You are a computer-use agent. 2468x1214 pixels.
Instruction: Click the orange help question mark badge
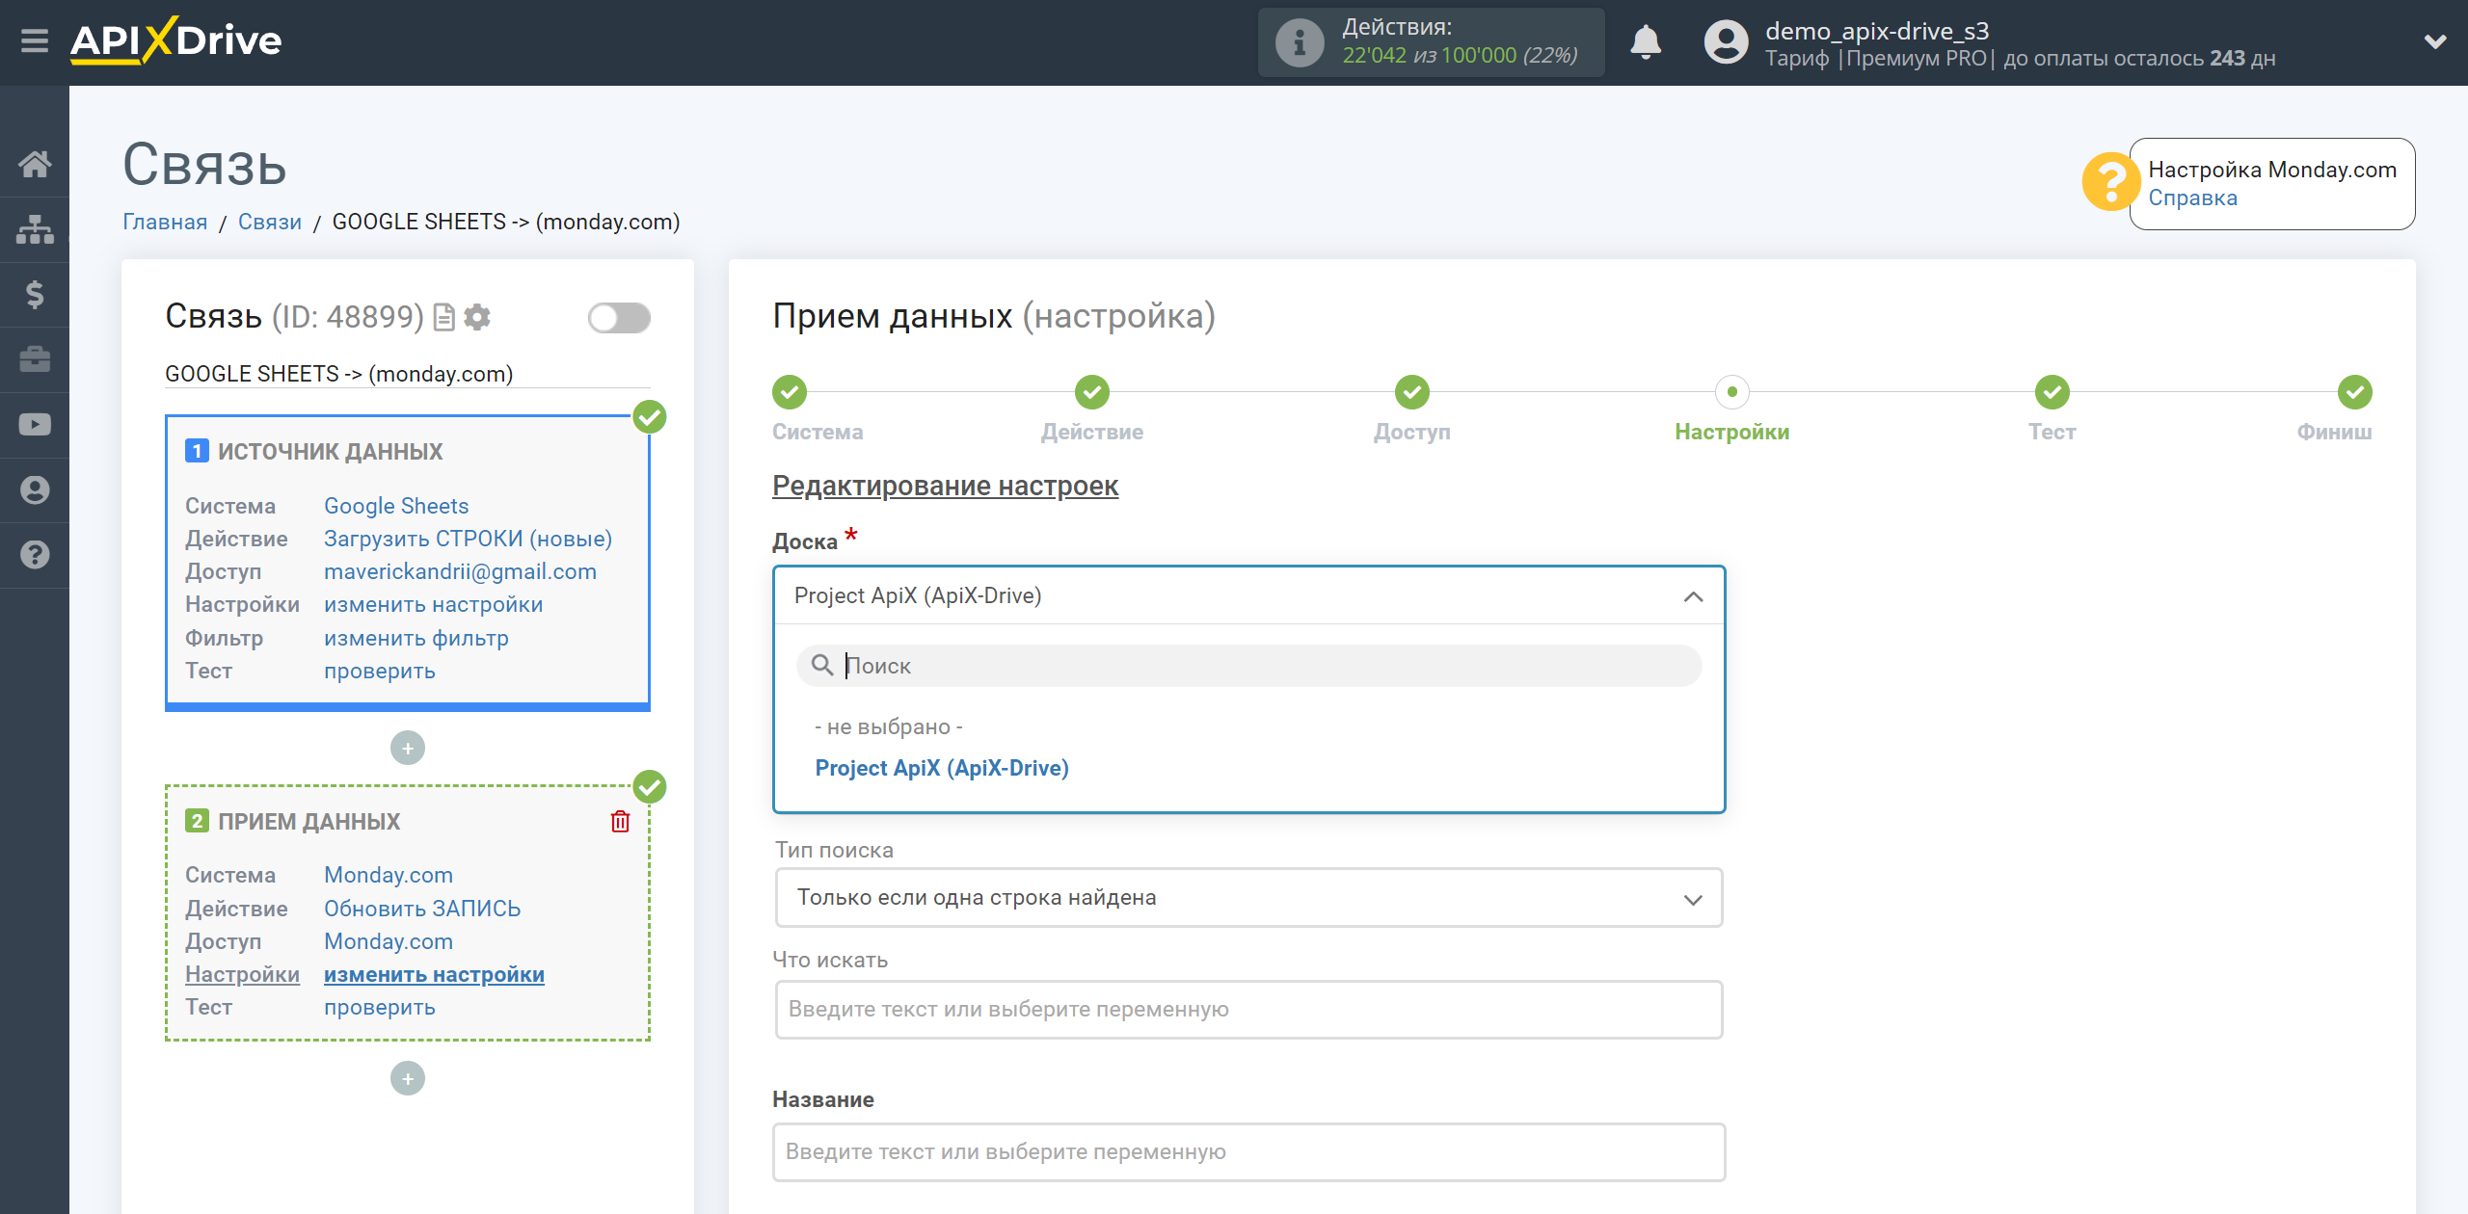(2110, 181)
